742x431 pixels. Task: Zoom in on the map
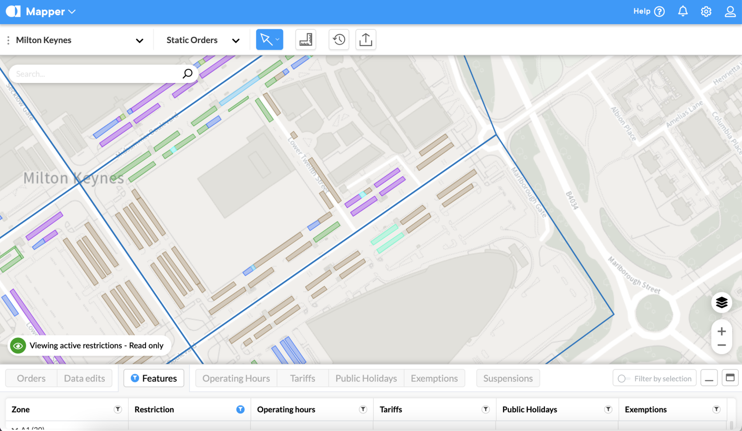[x=721, y=331]
